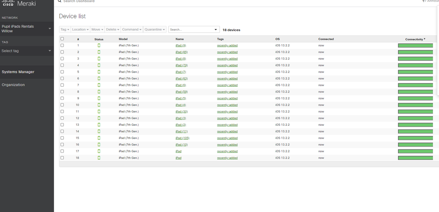
Task: Click the green status icon for device 5
Action: (99, 72)
